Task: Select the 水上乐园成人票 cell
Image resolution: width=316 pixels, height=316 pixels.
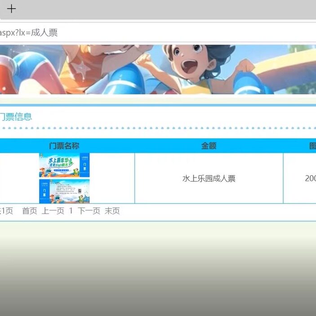Action: click(209, 178)
